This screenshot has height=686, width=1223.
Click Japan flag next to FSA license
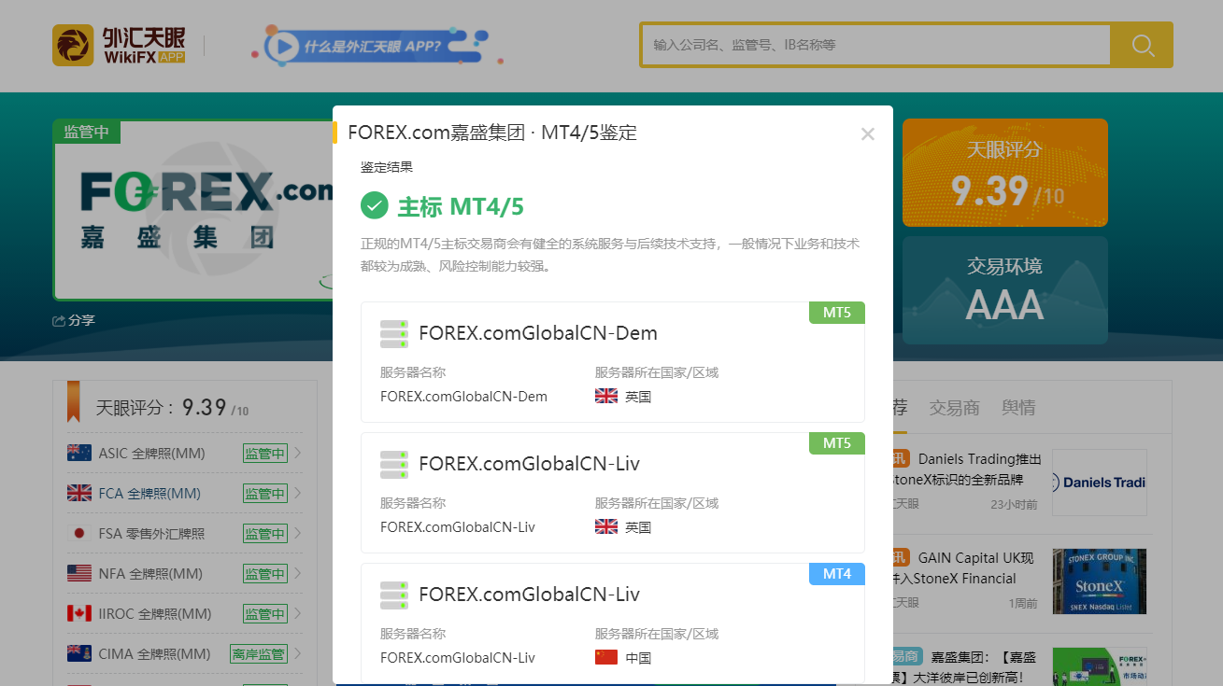(79, 533)
